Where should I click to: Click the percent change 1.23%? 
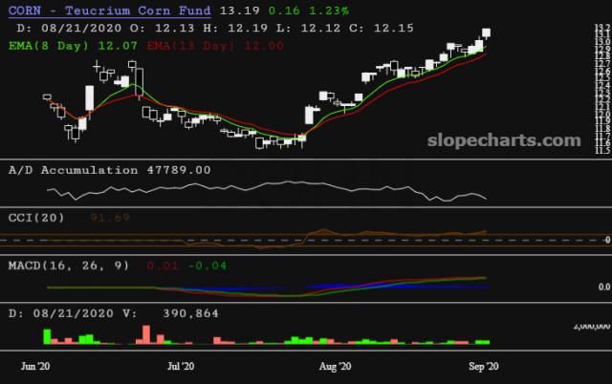pos(329,11)
